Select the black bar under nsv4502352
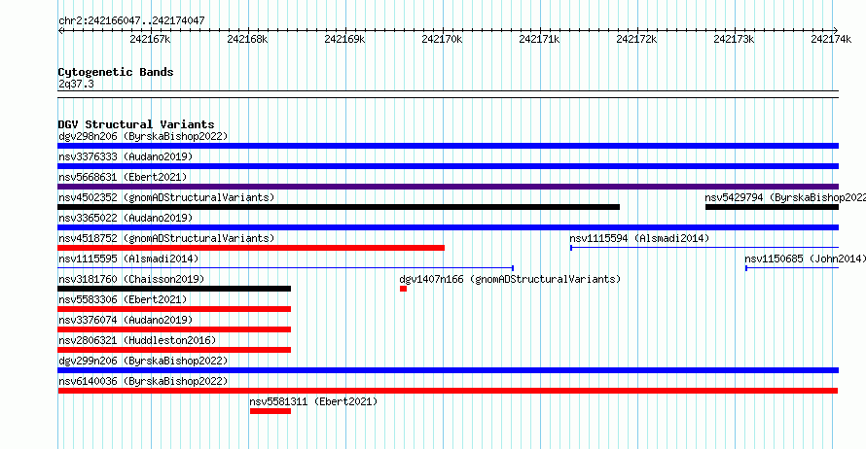 coord(339,207)
